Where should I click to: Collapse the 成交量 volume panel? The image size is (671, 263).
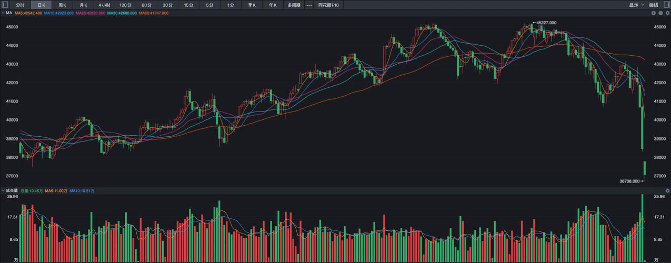coord(3,190)
